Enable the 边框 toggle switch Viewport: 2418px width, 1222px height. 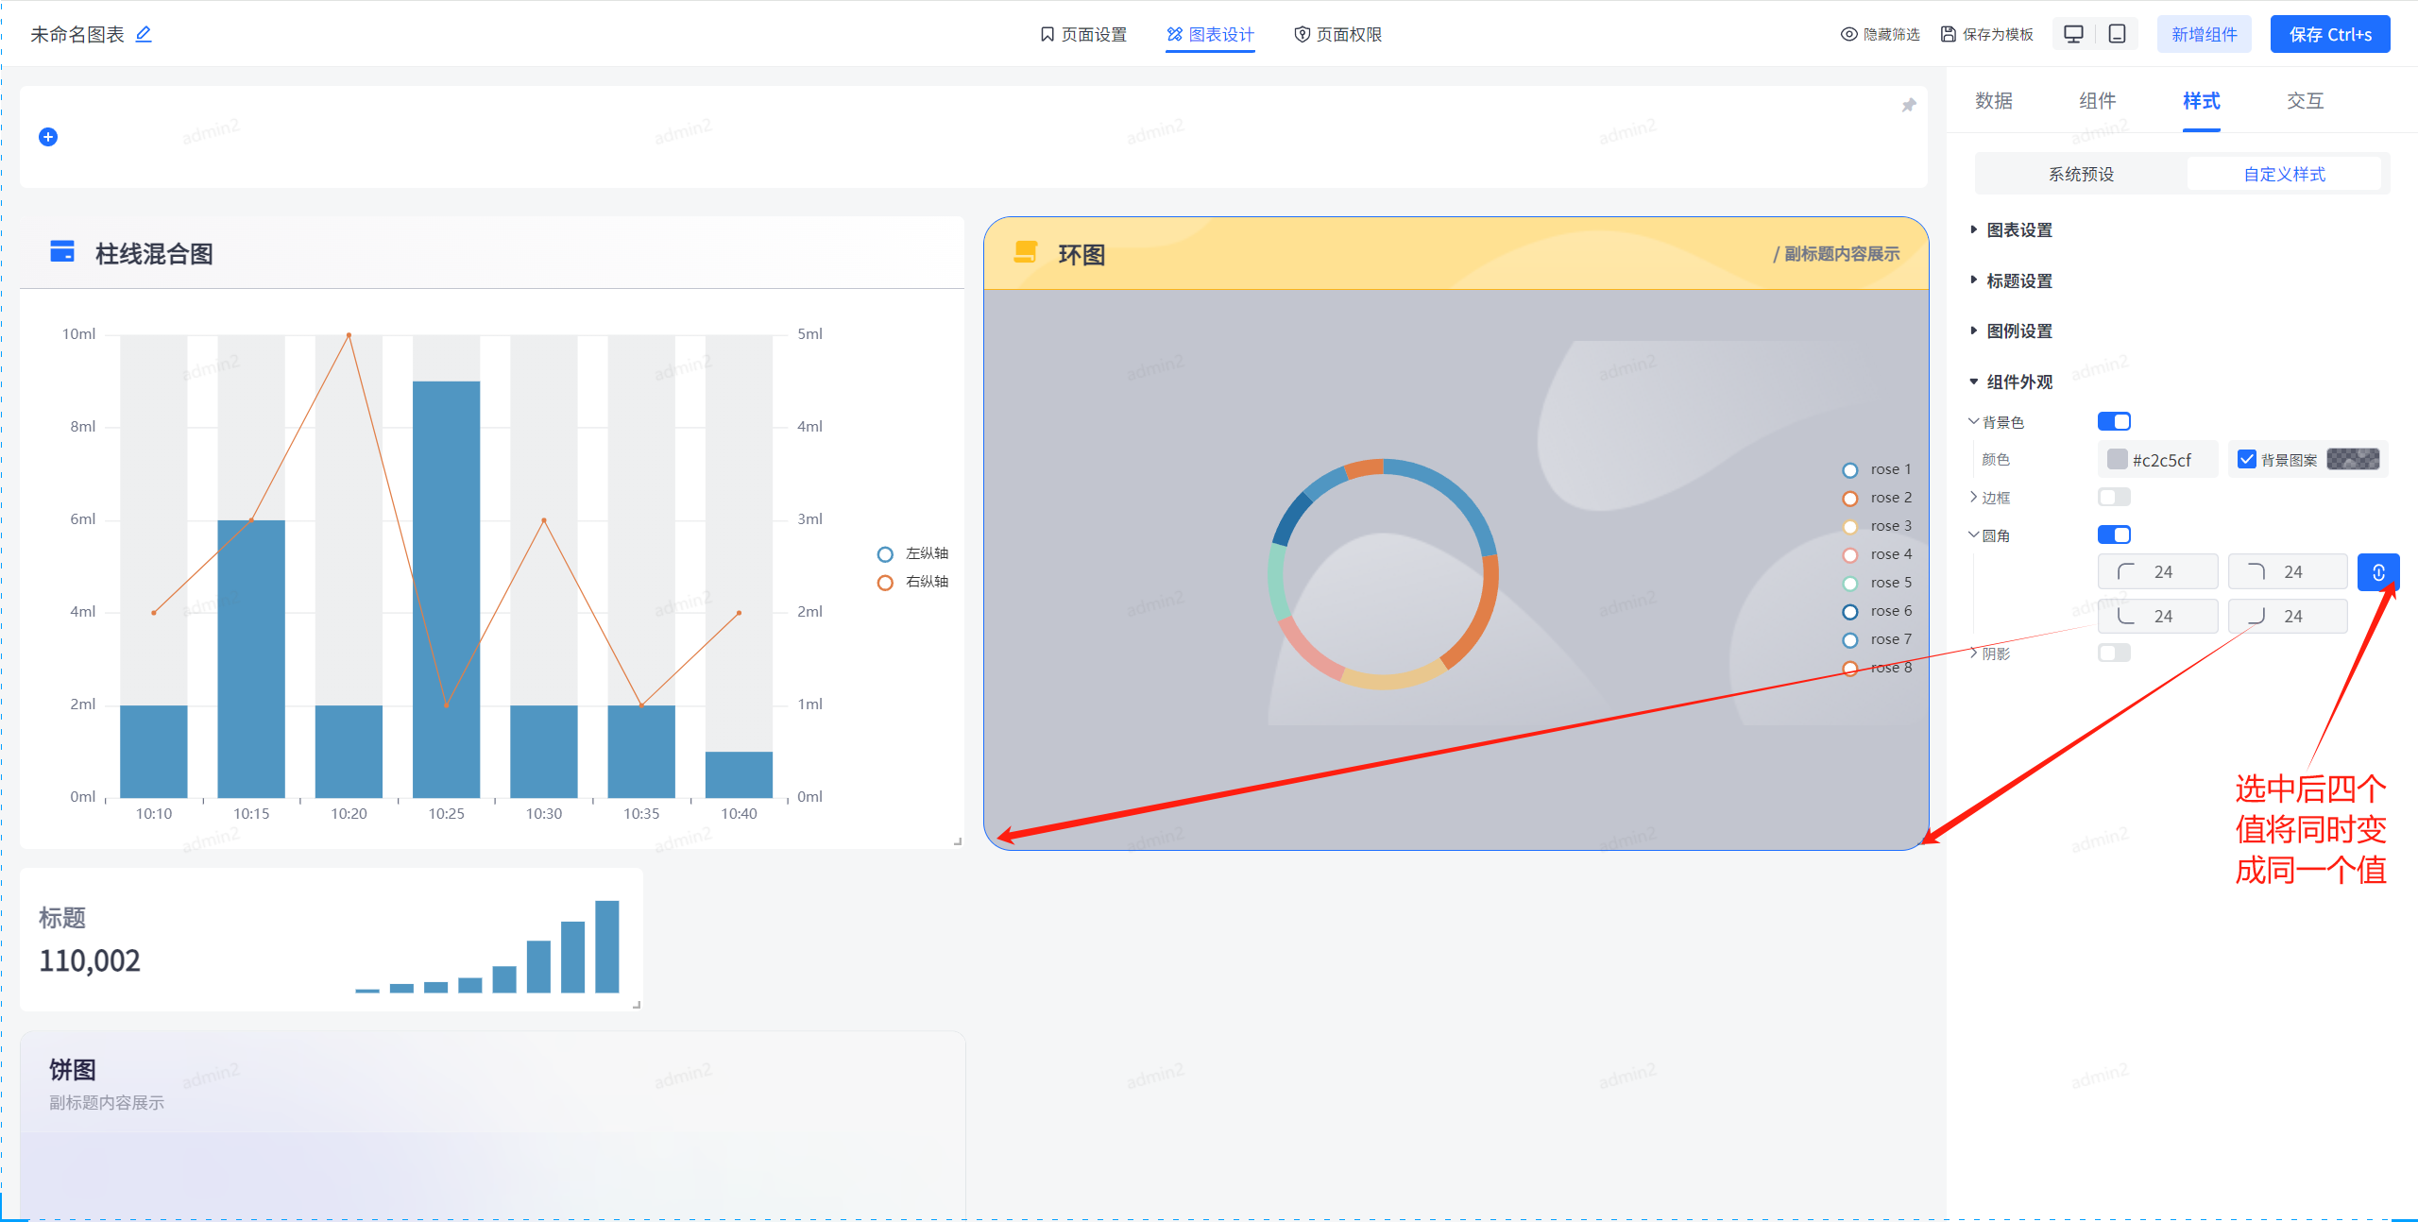point(2114,497)
